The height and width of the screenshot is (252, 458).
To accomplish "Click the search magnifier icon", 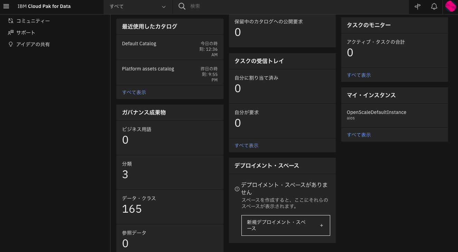I will point(182,7).
